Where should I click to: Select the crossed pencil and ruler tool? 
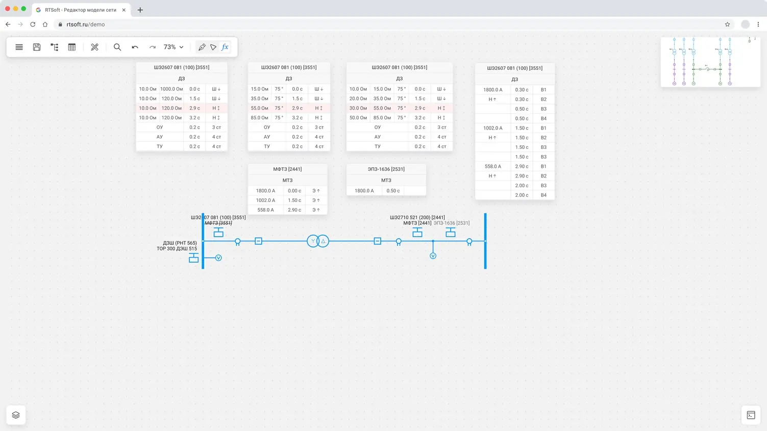coord(94,47)
